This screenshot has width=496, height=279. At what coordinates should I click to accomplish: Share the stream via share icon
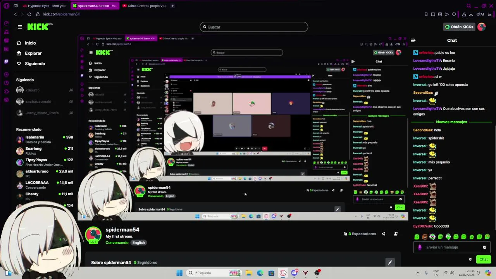383,234
